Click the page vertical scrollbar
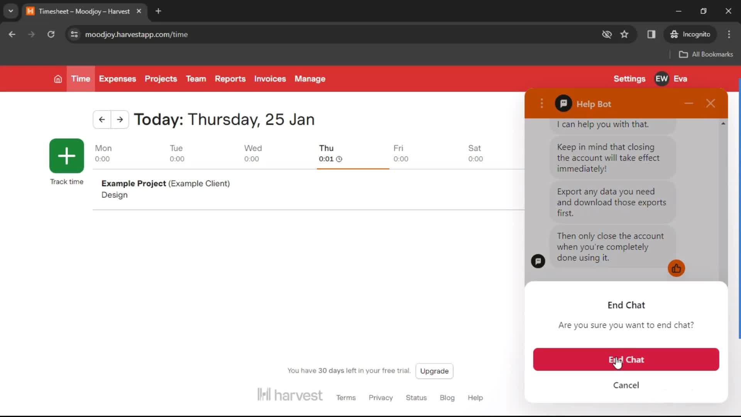741x417 pixels. pyautogui.click(x=739, y=208)
